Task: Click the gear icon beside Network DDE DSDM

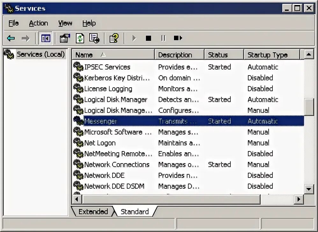Action: (x=78, y=186)
